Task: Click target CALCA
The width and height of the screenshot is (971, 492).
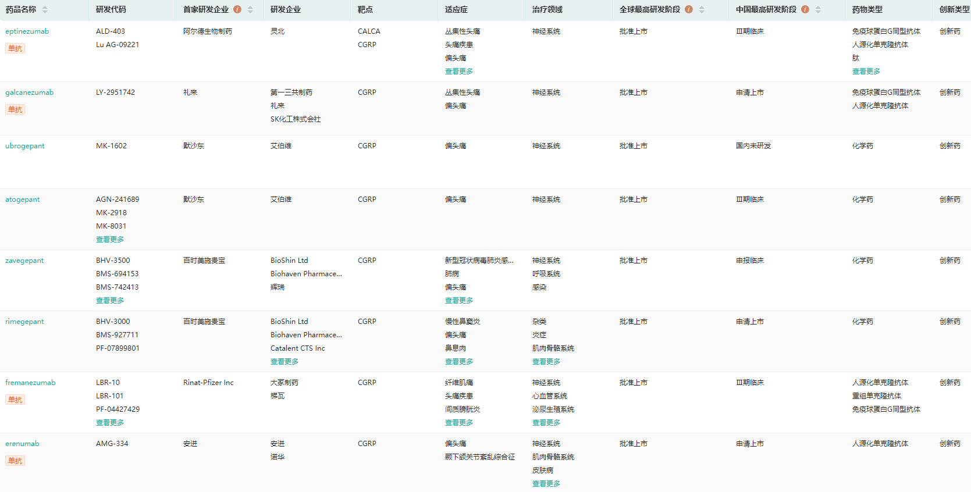Action: 369,31
